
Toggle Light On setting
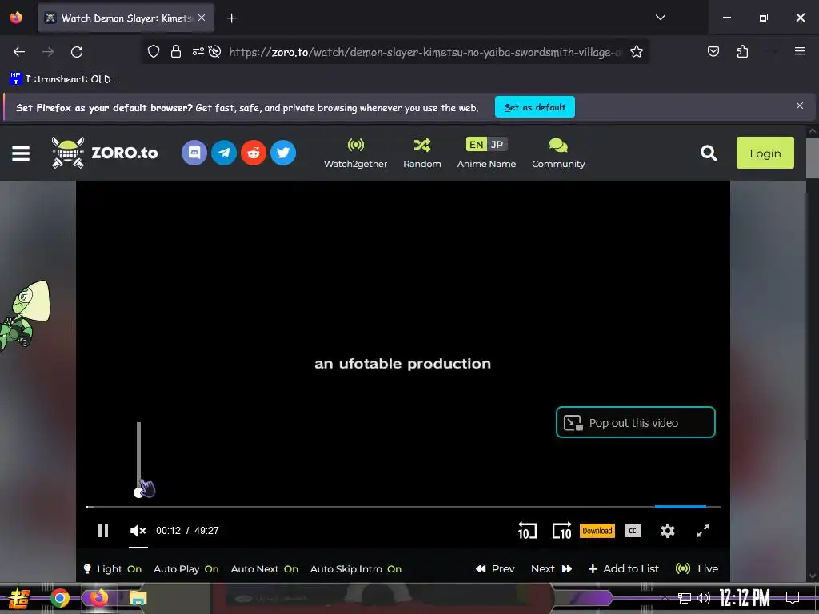(x=113, y=569)
